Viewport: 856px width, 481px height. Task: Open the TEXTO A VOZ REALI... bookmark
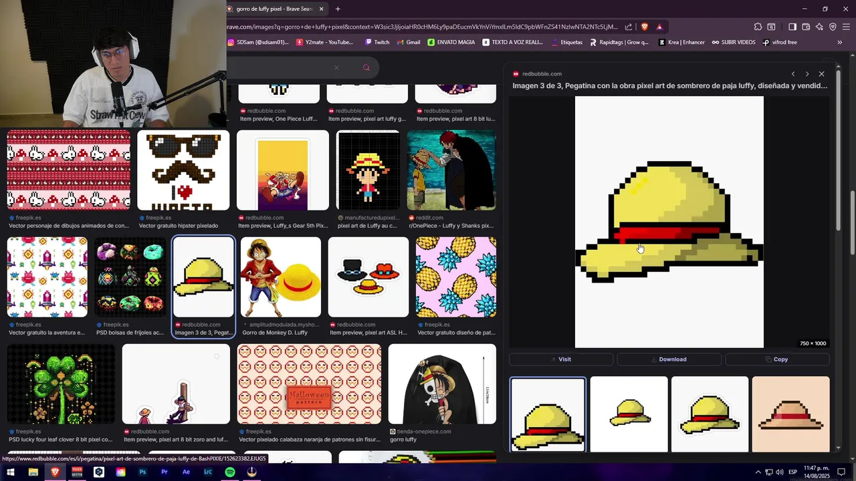(512, 42)
